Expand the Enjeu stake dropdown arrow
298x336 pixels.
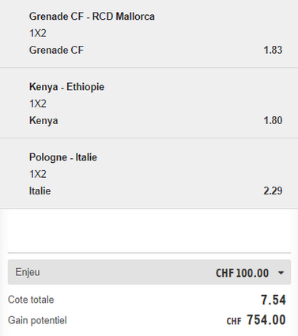(281, 273)
